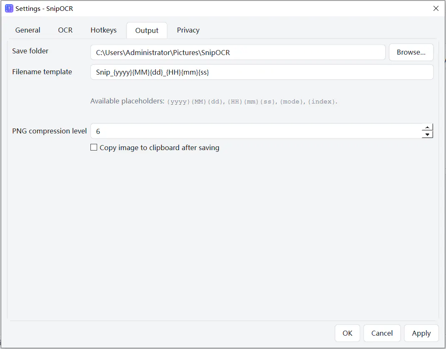
Task: Click the Filename template label
Action: pos(42,72)
